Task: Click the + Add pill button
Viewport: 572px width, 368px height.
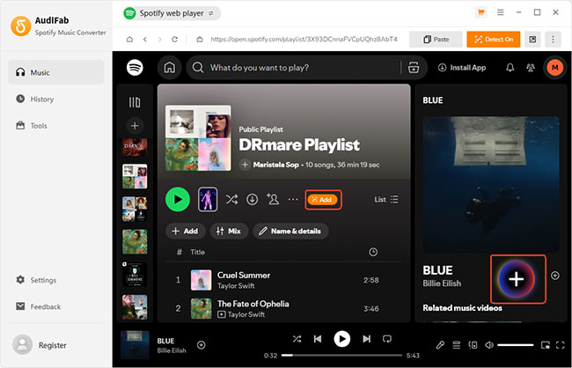Action: point(186,231)
